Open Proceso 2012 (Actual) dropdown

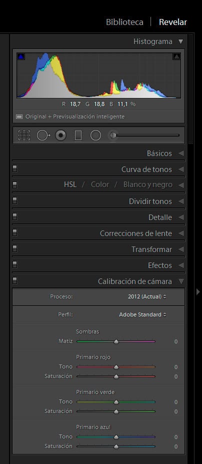147,296
